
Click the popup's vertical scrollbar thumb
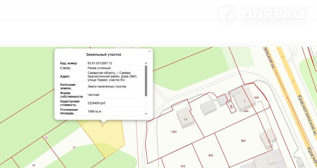pos(146,81)
